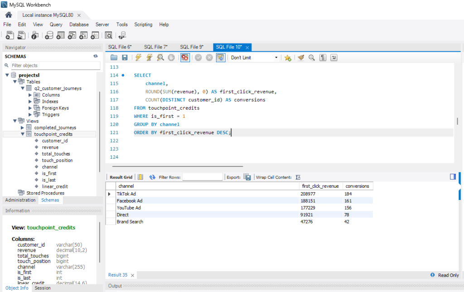This screenshot has height=292, width=464.
Task: Create a new table toolbar icon
Action: [60, 35]
